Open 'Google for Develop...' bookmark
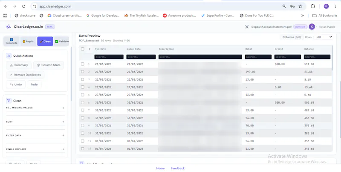This screenshot has height=172, width=341. point(103,15)
